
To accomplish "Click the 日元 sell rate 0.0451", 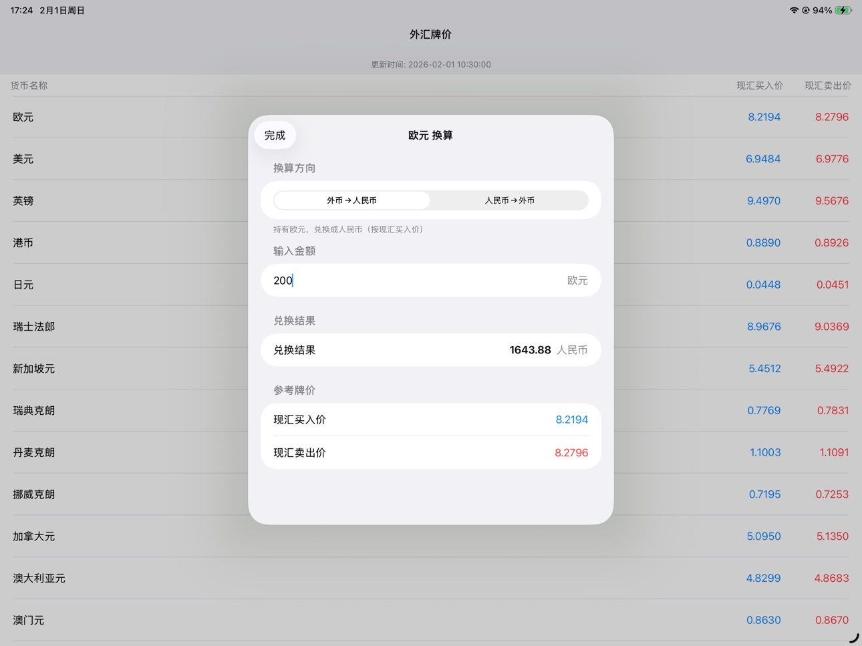I will pyautogui.click(x=833, y=285).
